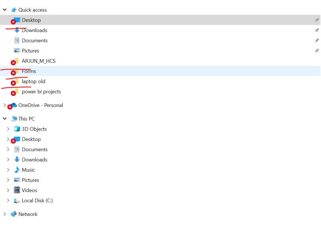
Task: Unpin Desktop from Quick access
Action: (317, 20)
